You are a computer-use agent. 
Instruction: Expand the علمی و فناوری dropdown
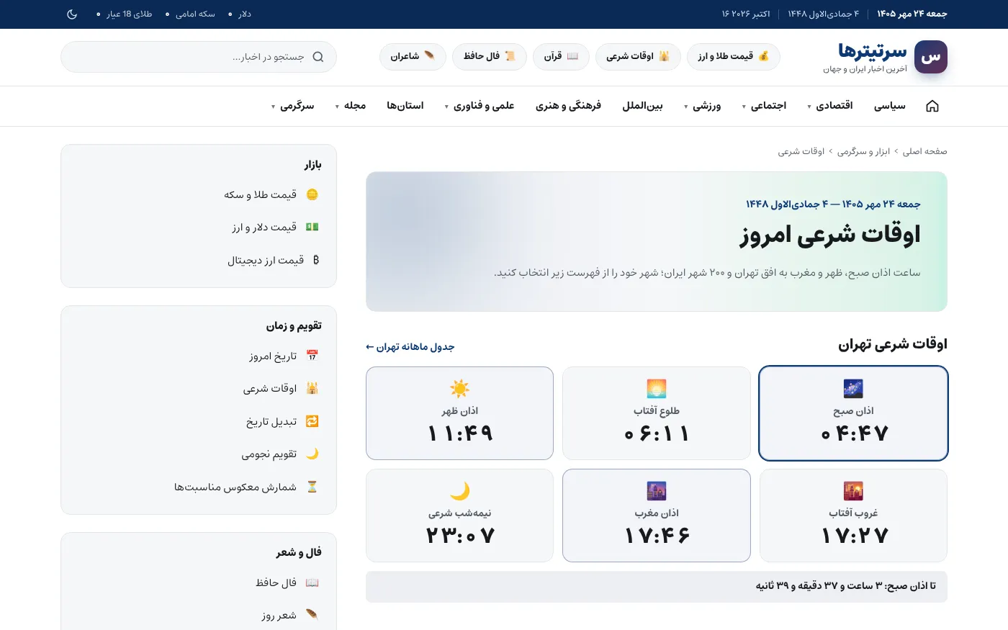[479, 106]
